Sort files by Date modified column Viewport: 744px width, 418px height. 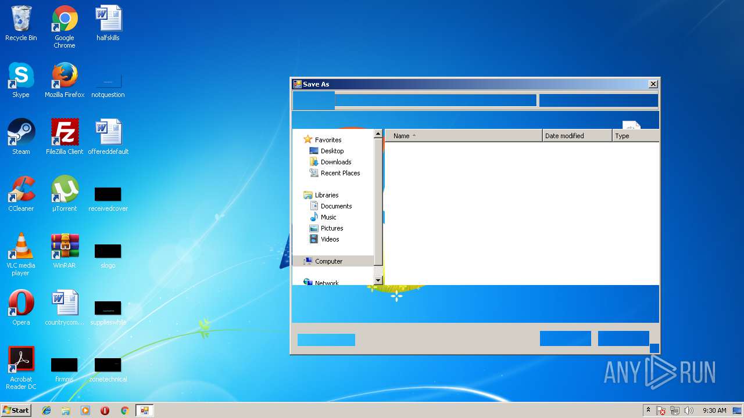click(x=577, y=136)
